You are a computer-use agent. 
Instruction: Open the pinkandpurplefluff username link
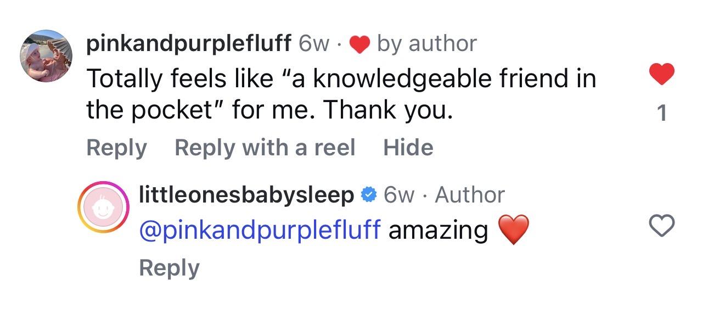click(188, 44)
